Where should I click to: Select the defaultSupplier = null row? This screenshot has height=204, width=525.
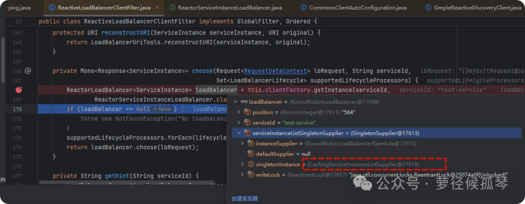(x=283, y=154)
